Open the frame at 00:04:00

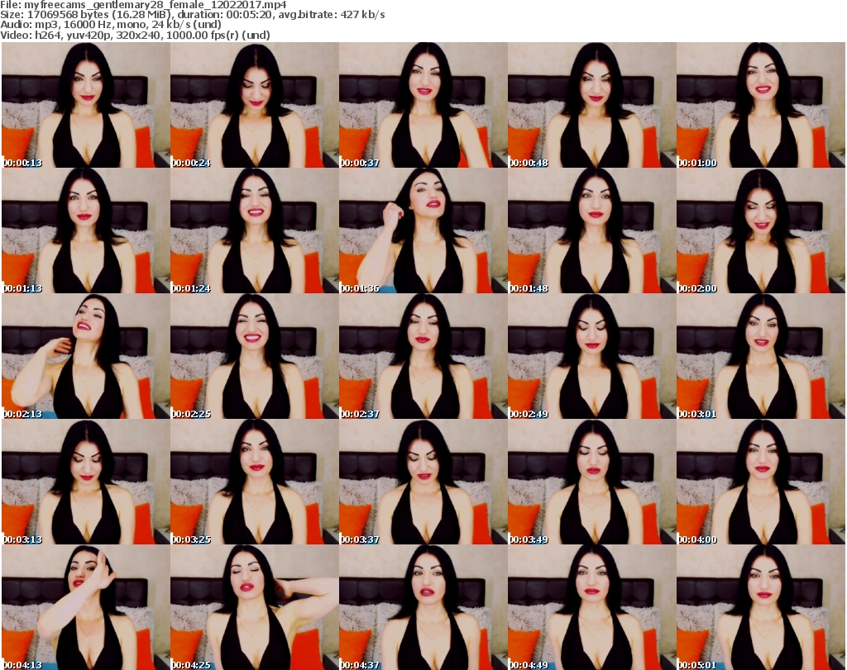click(x=761, y=482)
